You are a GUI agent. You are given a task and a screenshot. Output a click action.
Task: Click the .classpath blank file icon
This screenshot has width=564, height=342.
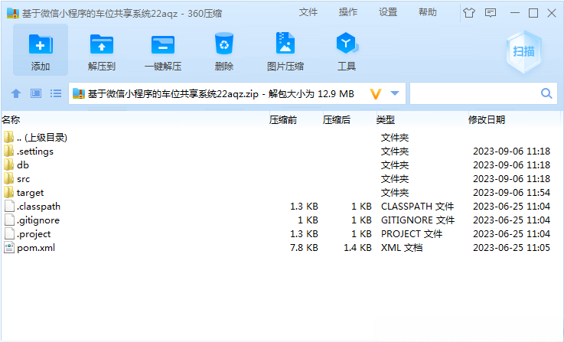9,207
